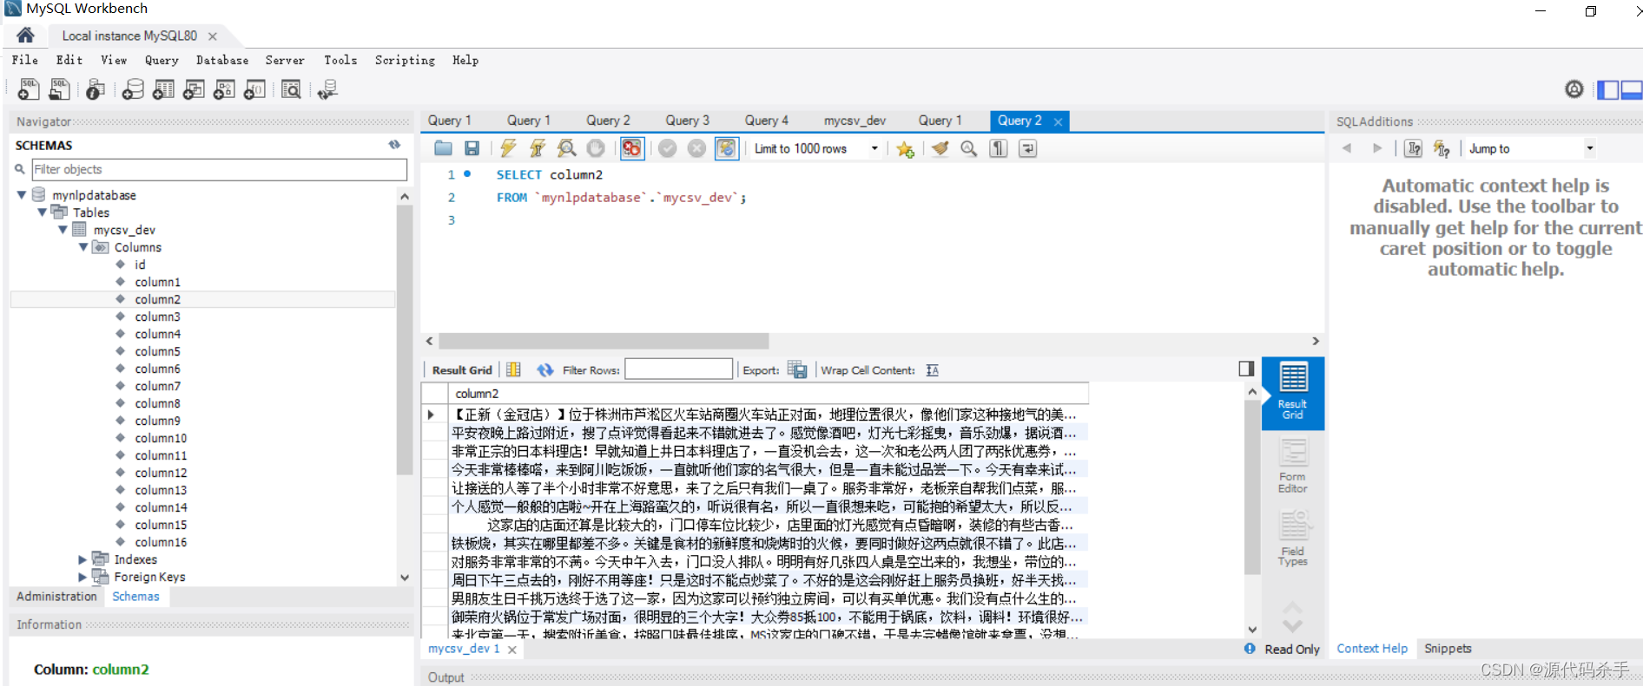
Task: Select the Result Grid view button
Action: 1292,392
